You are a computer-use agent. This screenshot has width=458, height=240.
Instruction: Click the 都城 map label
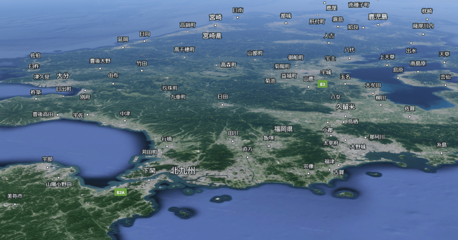point(286,16)
